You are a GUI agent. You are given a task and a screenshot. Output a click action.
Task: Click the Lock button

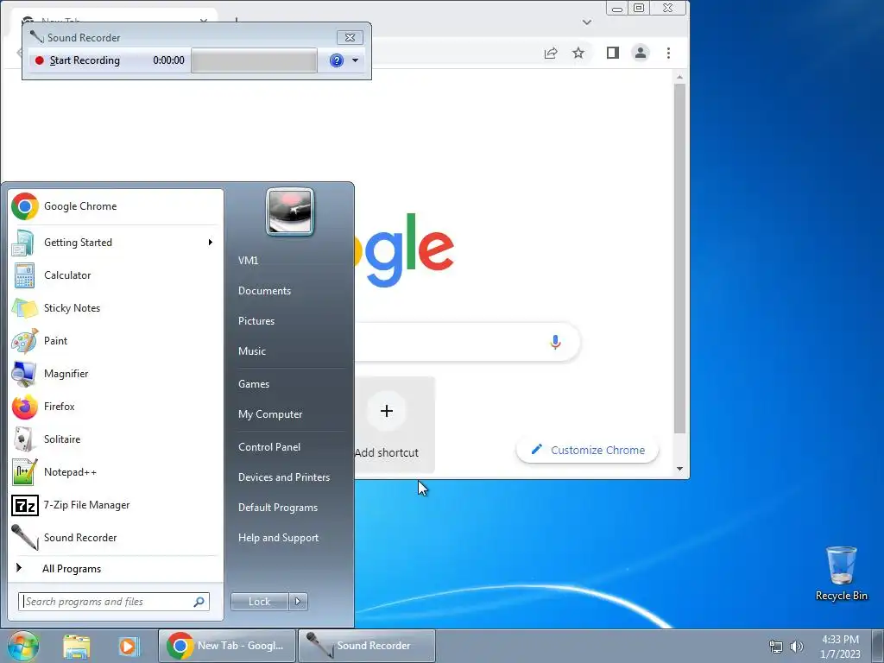coord(259,602)
